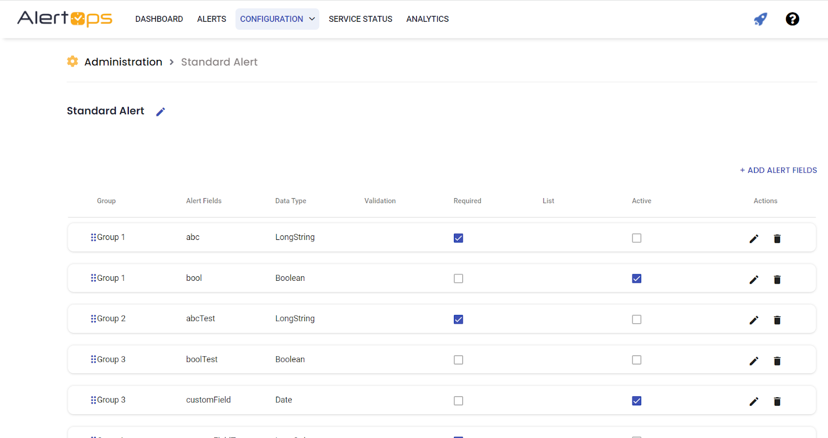Image resolution: width=828 pixels, height=438 pixels.
Task: Uncheck Required checkbox for abc field
Action: 458,238
